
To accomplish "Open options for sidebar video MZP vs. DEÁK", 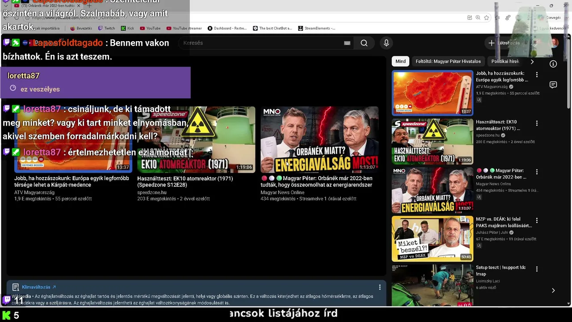I will 537,220.
